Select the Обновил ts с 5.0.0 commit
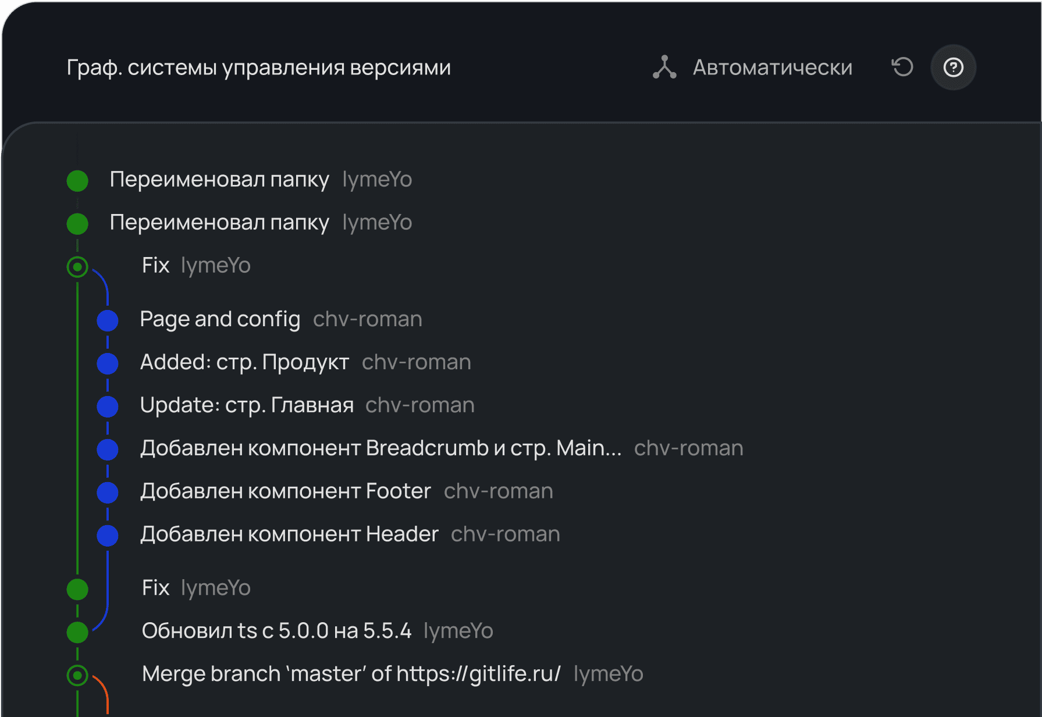The image size is (1042, 717). click(276, 631)
